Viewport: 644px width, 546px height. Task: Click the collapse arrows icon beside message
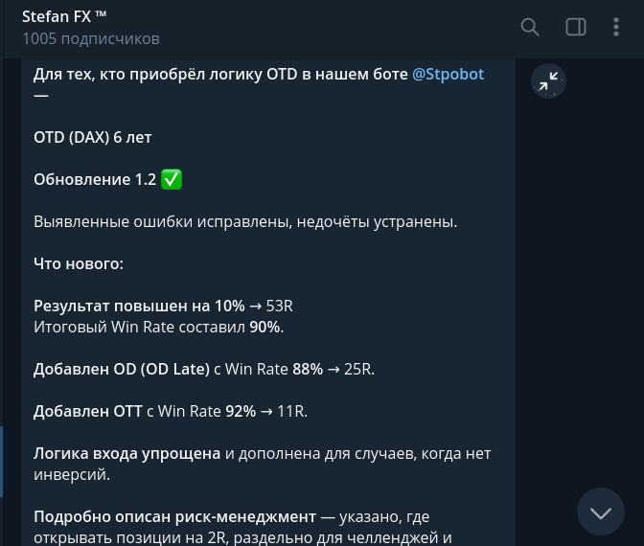click(x=548, y=82)
